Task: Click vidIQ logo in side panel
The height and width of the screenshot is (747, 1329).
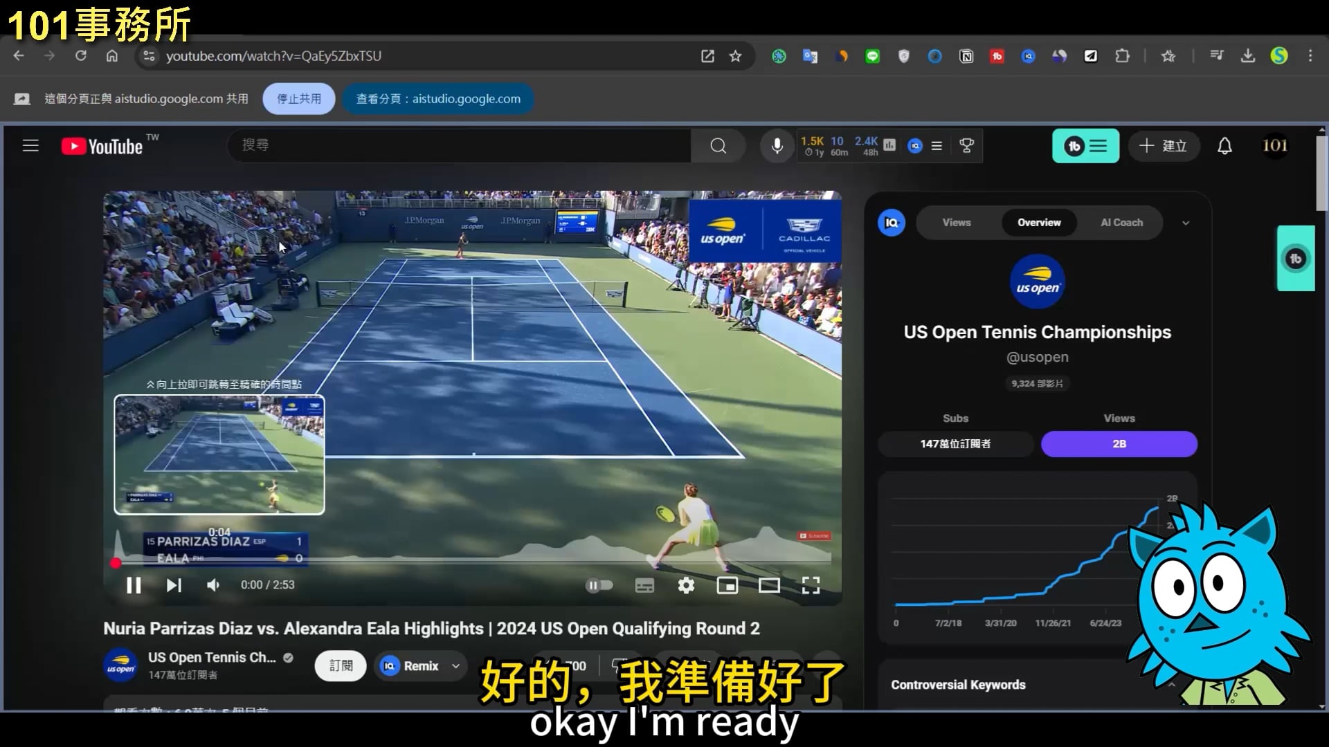Action: pyautogui.click(x=892, y=223)
